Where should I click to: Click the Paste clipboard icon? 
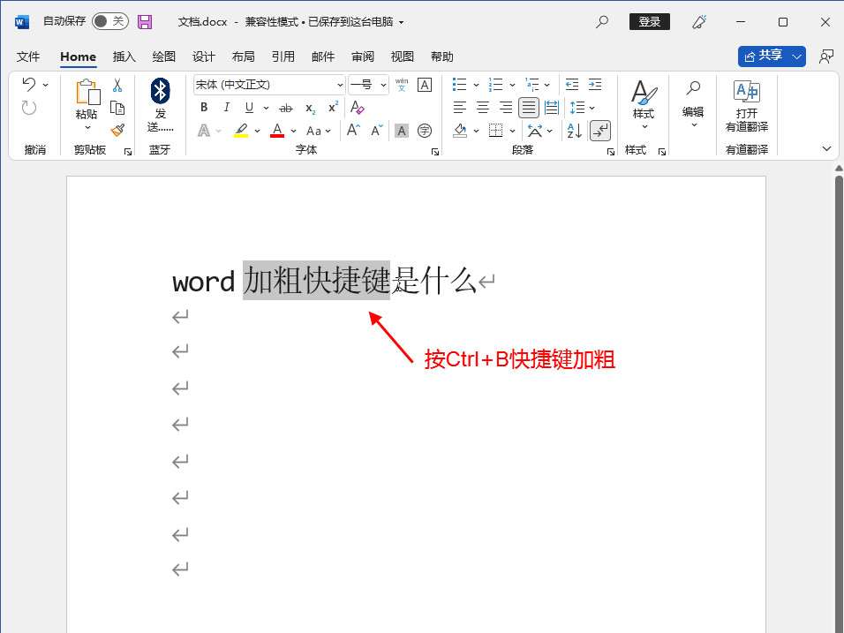(87, 92)
